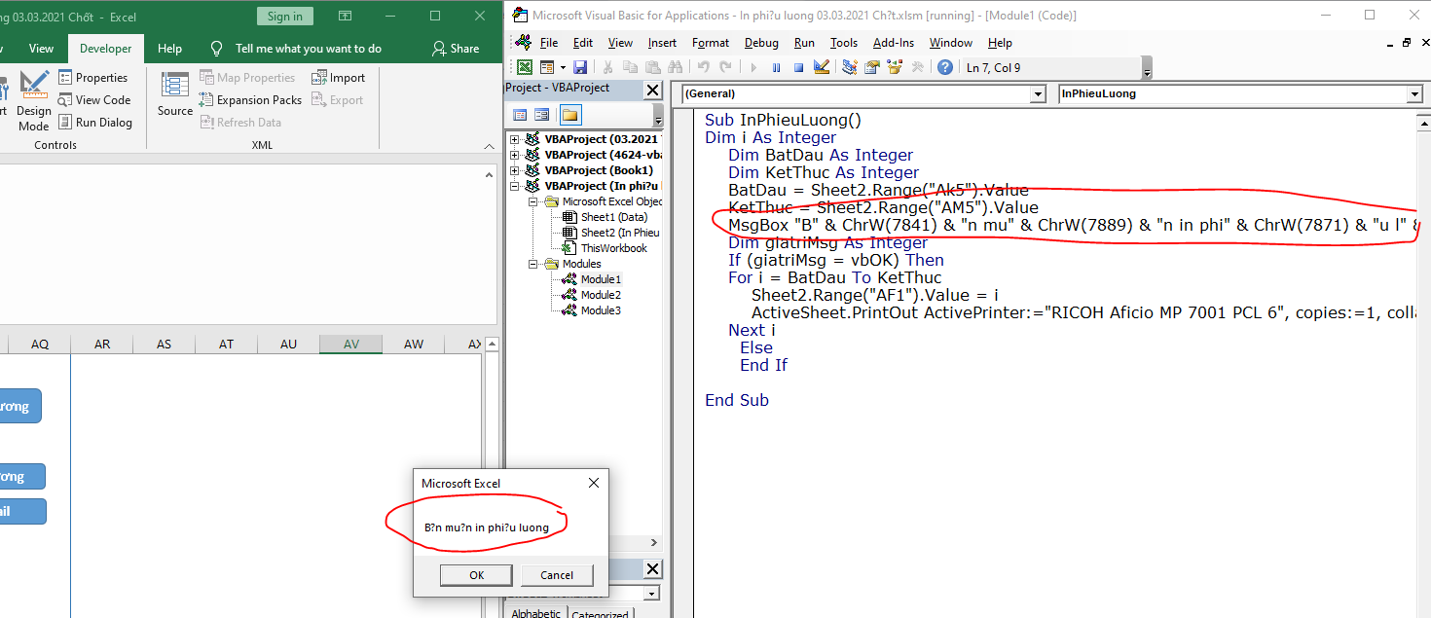Click the Properties Window toolbar icon
The height and width of the screenshot is (618, 1431).
point(871,67)
